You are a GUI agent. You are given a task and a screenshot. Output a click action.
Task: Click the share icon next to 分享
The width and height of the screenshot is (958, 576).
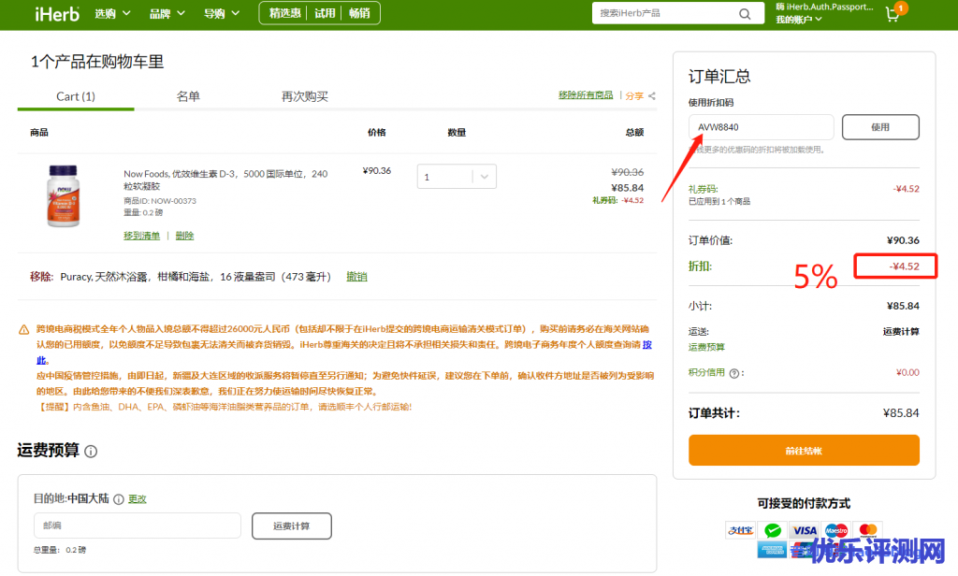652,95
